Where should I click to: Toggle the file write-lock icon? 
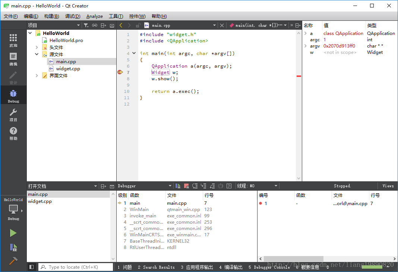pos(138,25)
